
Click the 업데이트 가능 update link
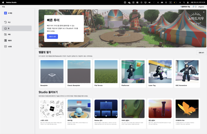pyautogui.click(x=185, y=6)
